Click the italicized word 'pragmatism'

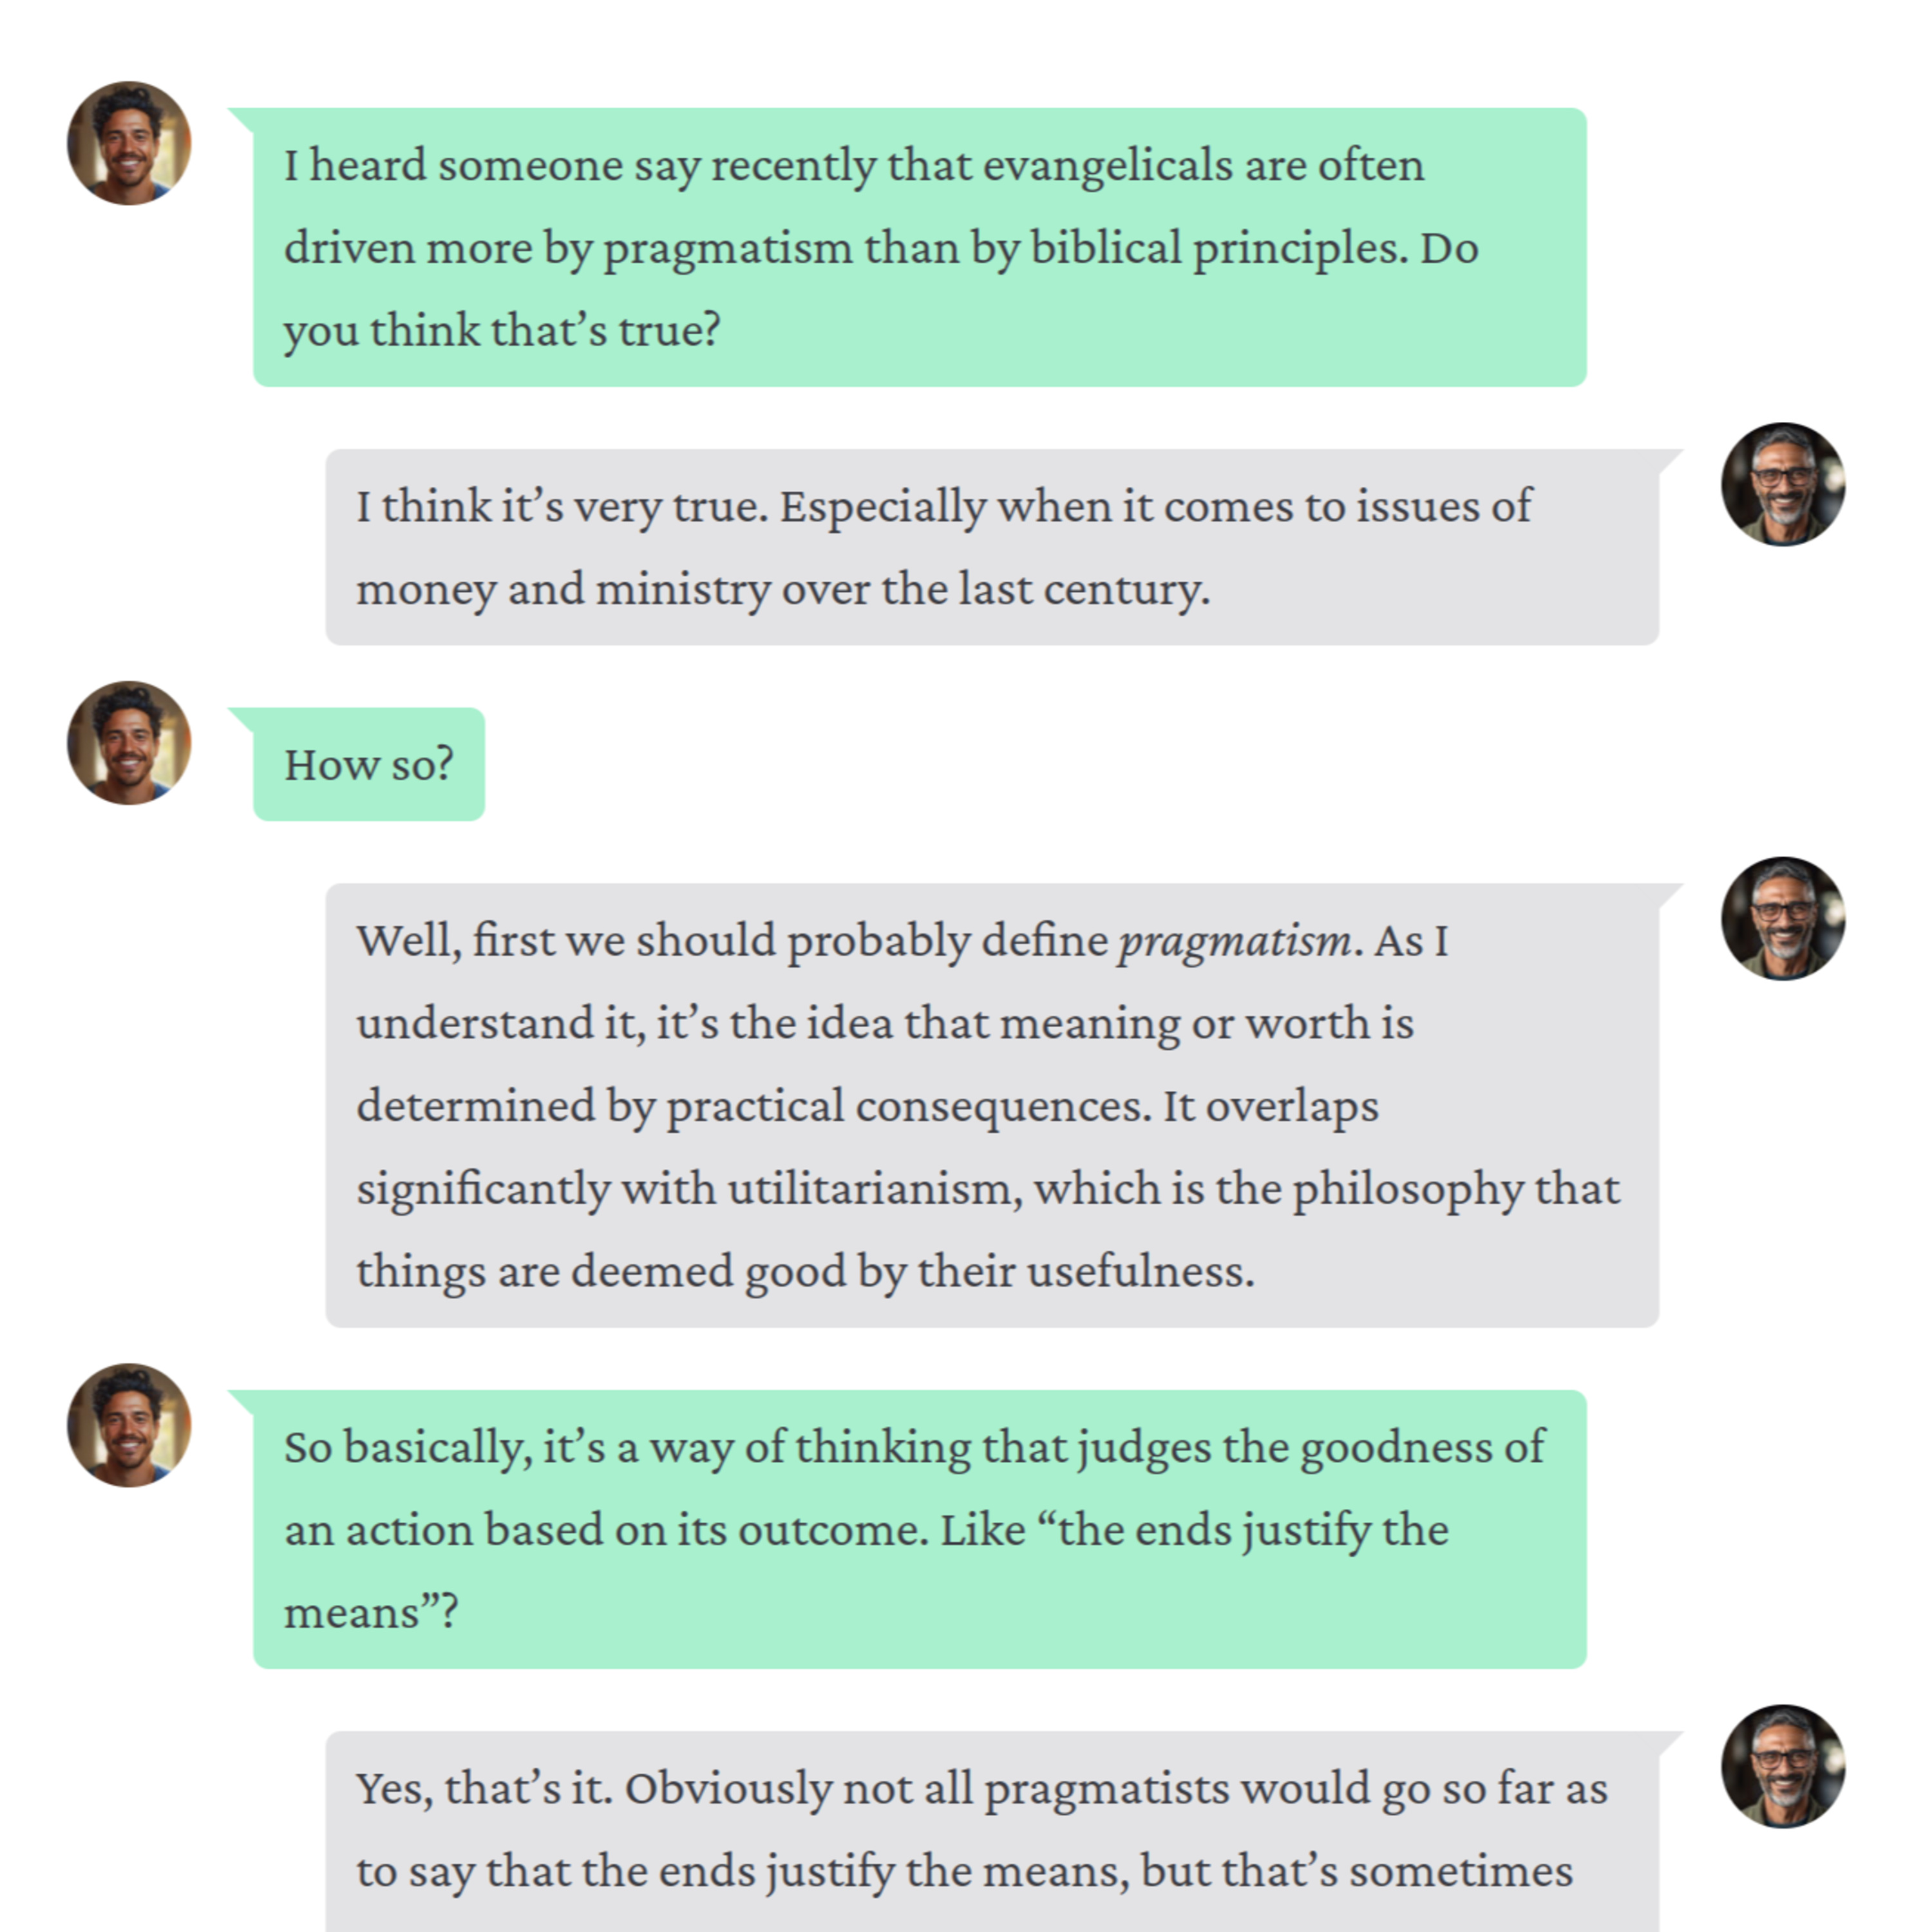click(x=1235, y=941)
